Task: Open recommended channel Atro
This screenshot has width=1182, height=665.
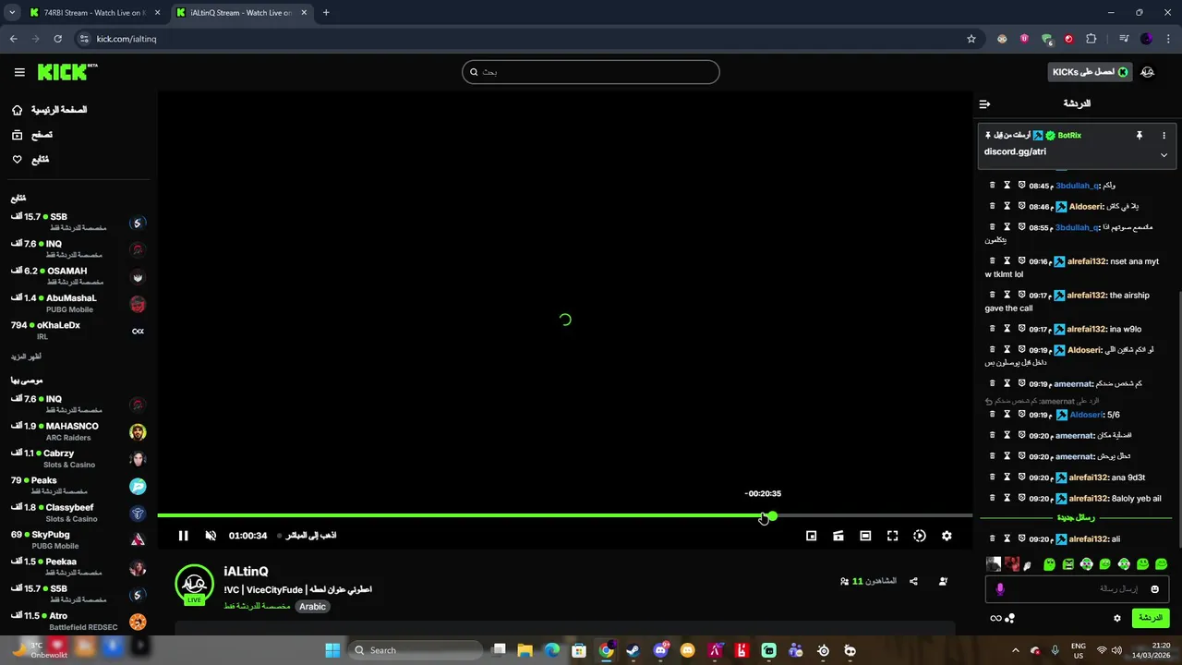Action: tap(78, 621)
